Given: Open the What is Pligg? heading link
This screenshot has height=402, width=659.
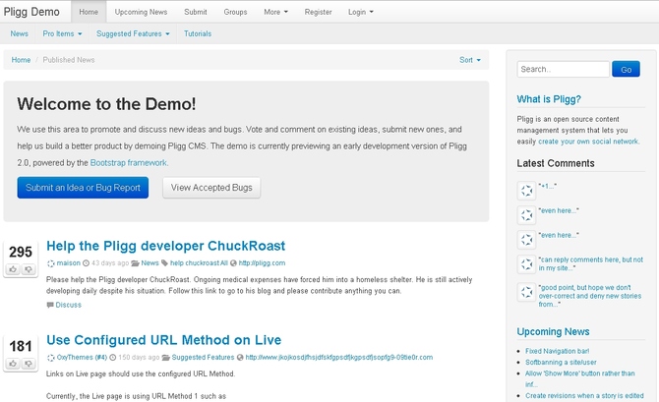Looking at the screenshot, I should coord(549,99).
